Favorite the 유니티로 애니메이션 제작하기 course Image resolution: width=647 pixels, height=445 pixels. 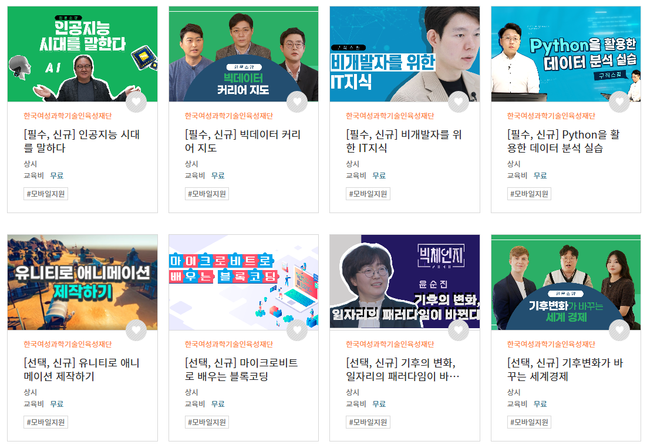(x=136, y=330)
